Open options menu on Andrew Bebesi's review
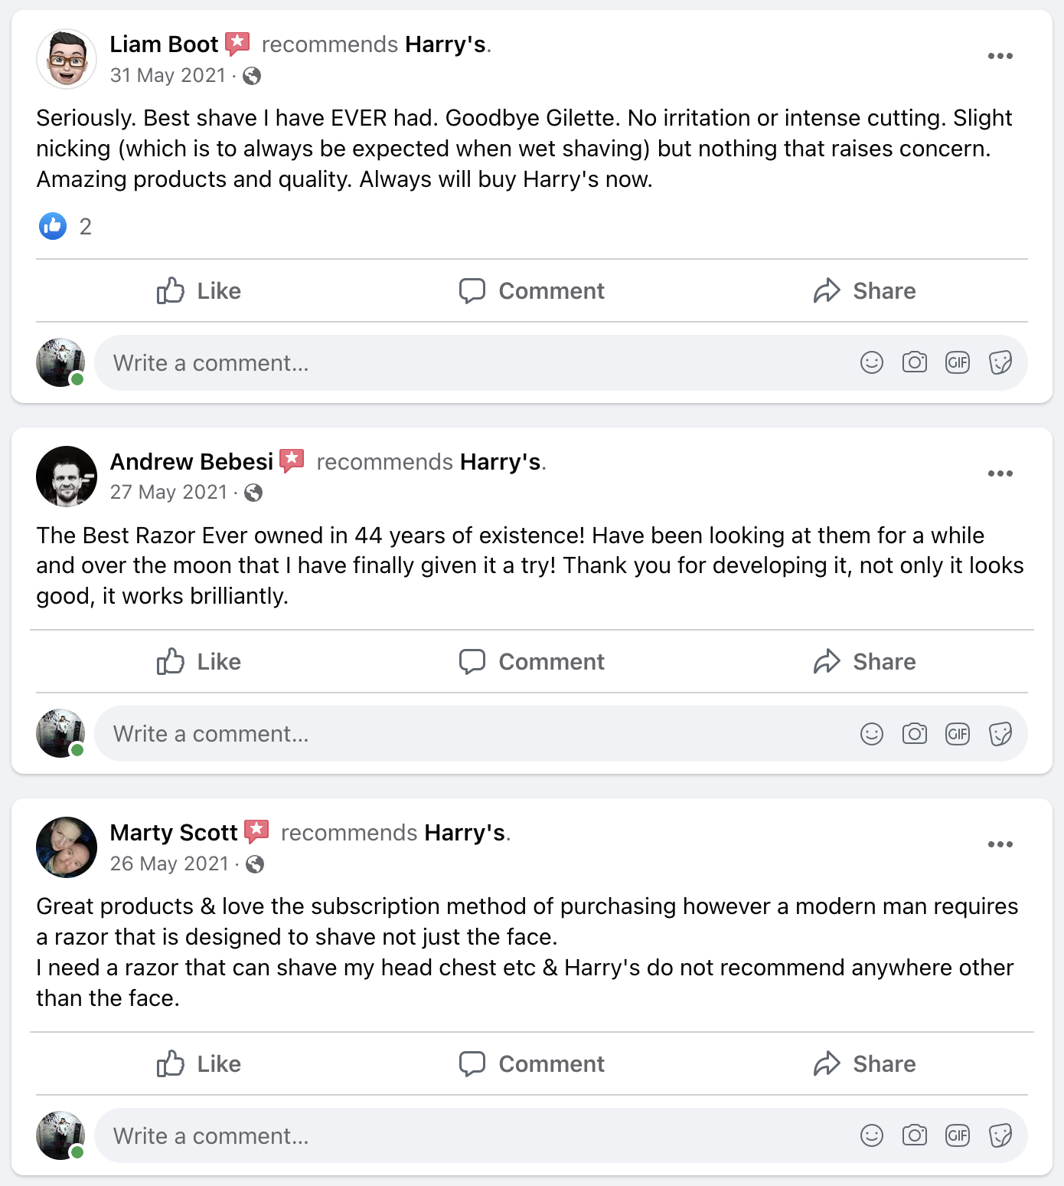 coord(1000,473)
